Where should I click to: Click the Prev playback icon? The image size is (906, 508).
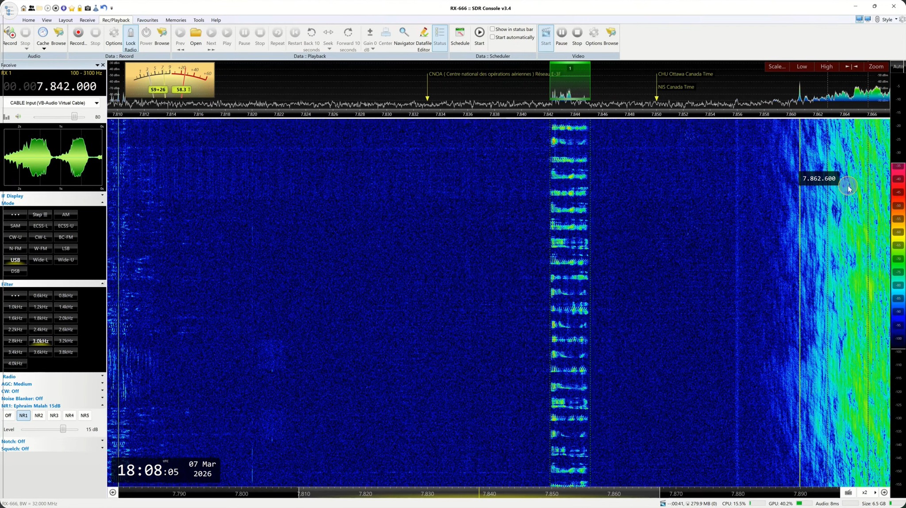[x=180, y=33]
